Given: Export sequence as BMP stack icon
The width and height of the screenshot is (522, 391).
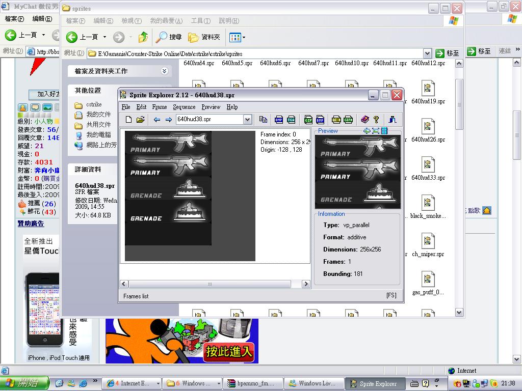Looking at the screenshot, I should tap(320, 119).
